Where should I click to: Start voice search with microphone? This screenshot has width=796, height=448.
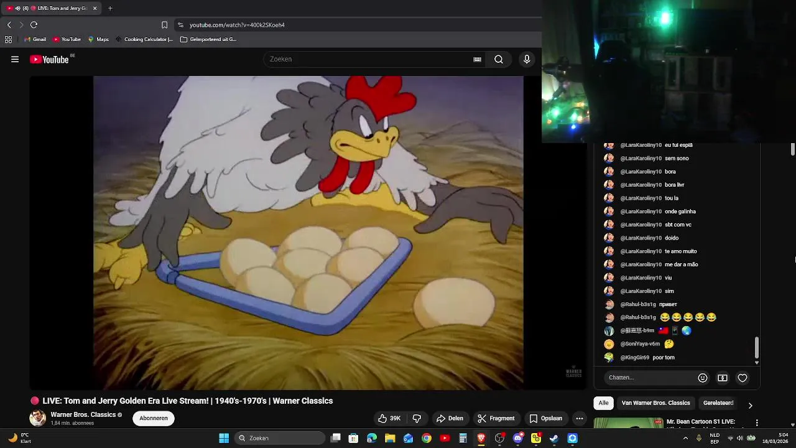tap(527, 59)
